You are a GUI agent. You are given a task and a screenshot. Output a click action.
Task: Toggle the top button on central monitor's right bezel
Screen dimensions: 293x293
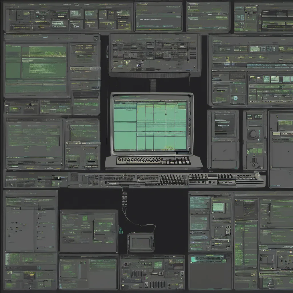pyautogui.click(x=189, y=103)
